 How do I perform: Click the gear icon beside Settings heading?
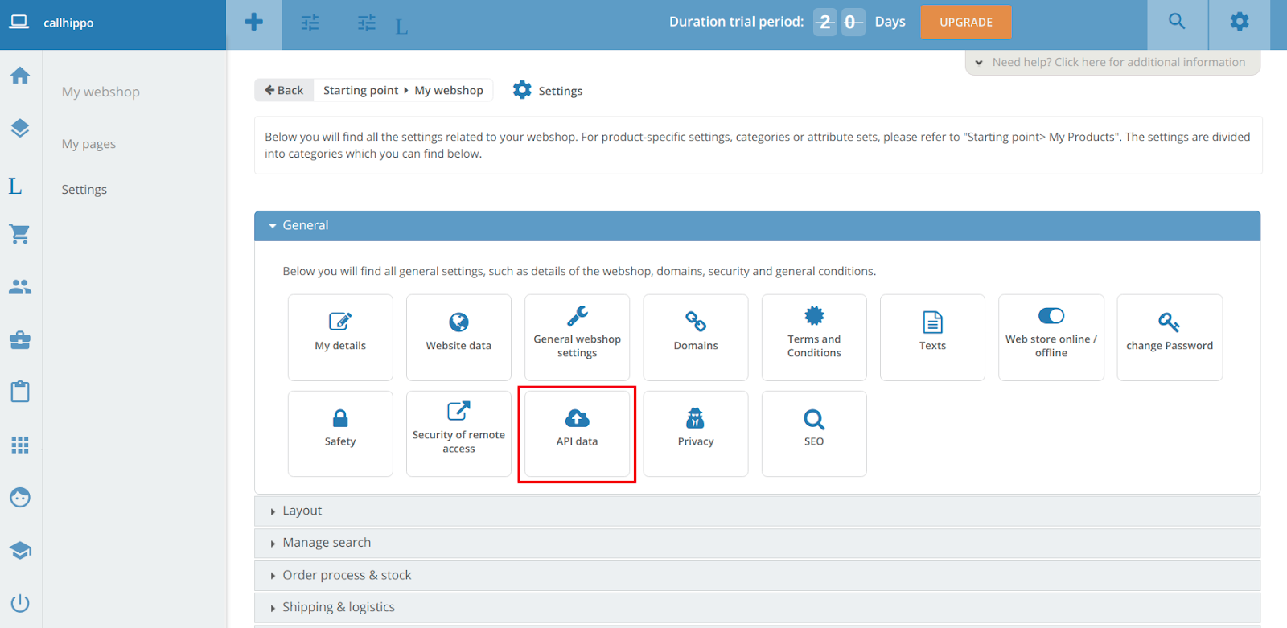522,90
